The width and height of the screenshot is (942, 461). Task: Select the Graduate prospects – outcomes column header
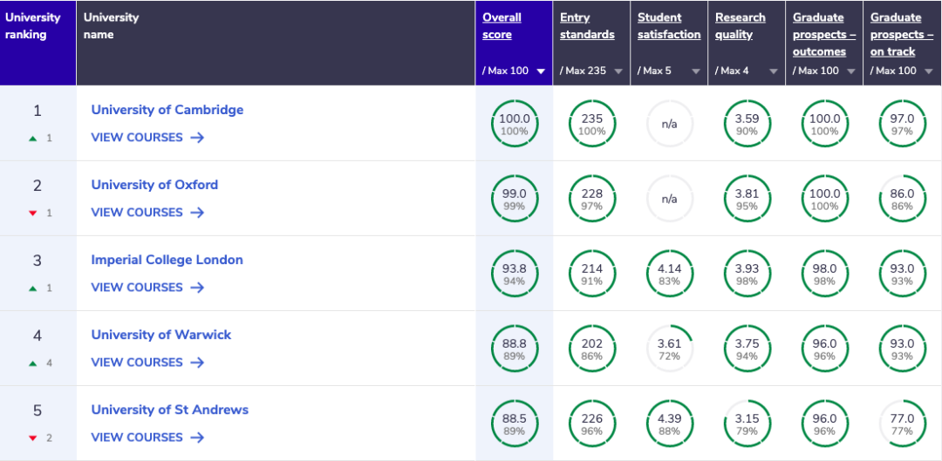tap(824, 35)
